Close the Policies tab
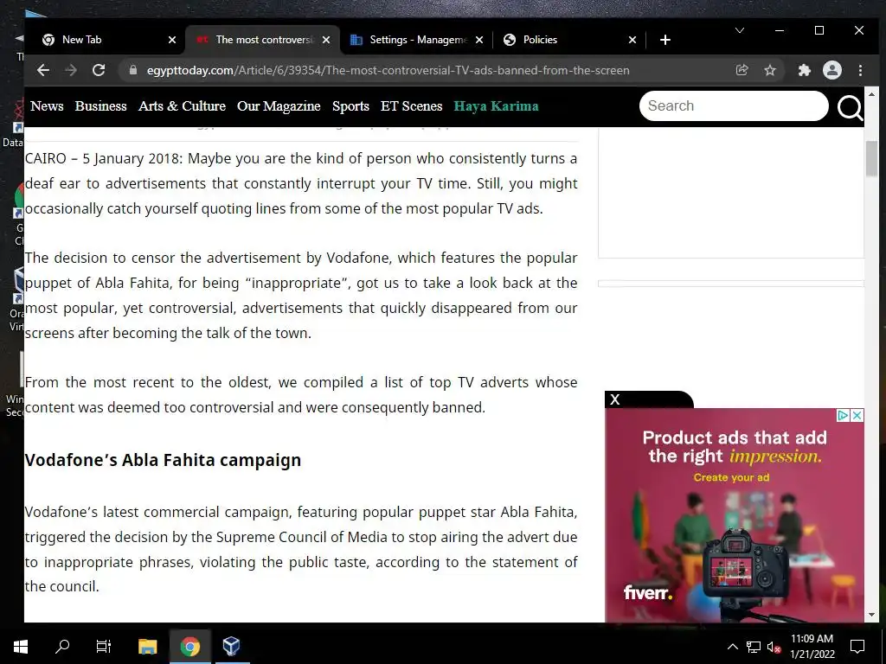Viewport: 886px width, 664px height. tap(632, 40)
